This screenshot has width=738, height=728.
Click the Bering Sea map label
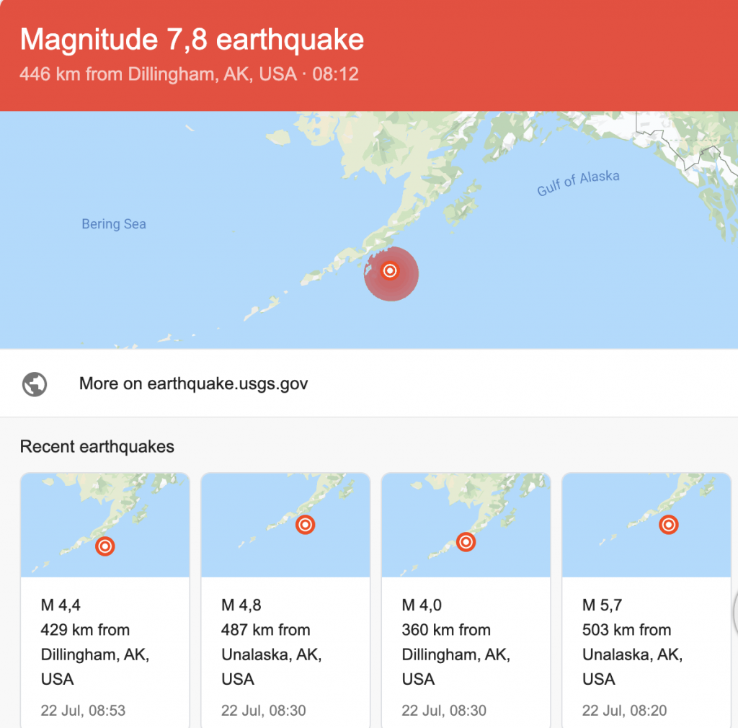[114, 224]
